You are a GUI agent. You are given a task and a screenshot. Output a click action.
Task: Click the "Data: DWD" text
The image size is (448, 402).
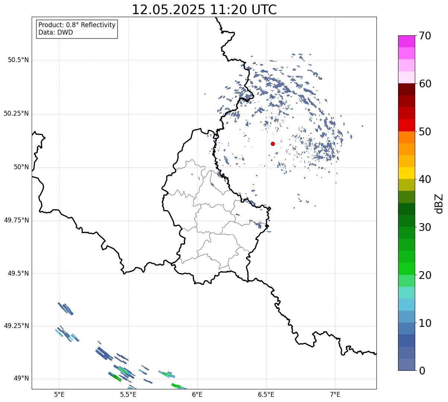56,32
